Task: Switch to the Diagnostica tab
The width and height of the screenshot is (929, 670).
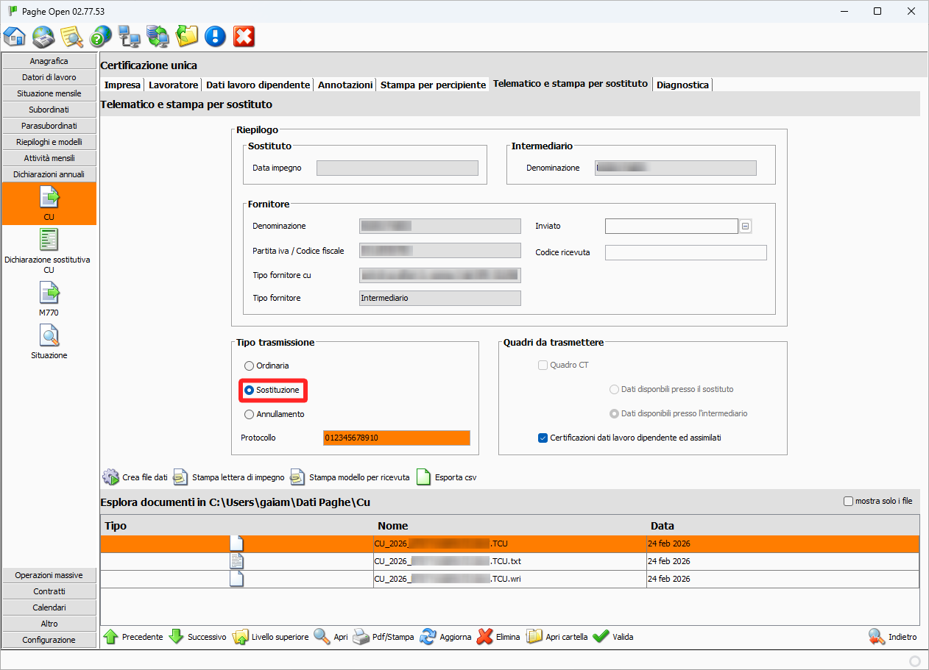Action: click(682, 85)
